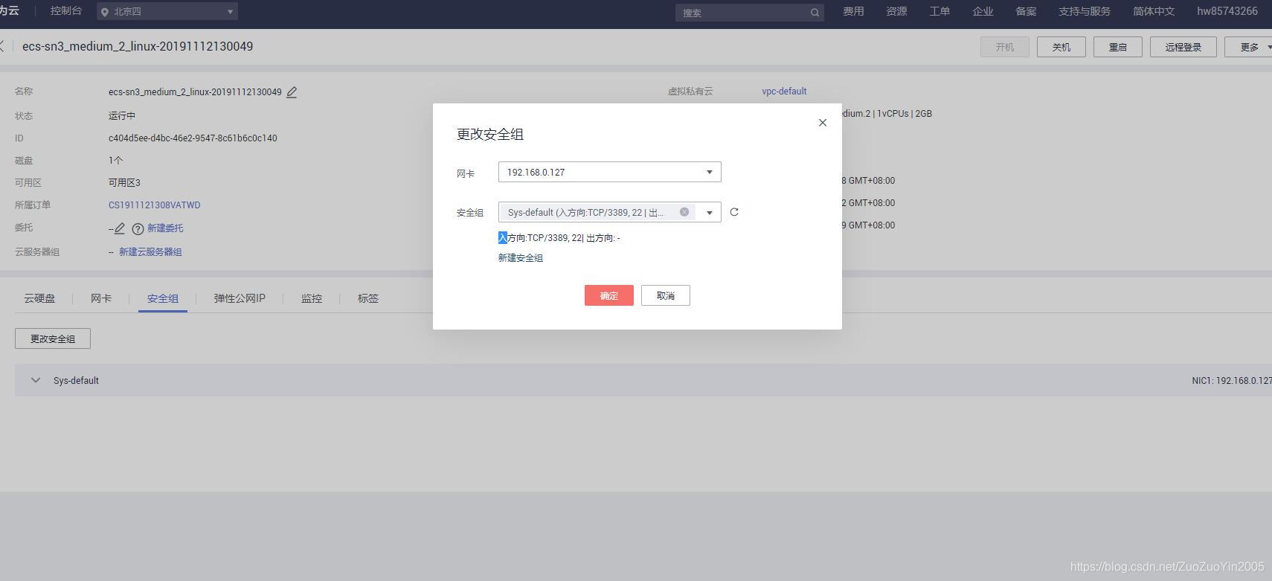The image size is (1272, 581).
Task: Click instance ID c404d5ee-d4bc-46e2-9547-8c61b6c0c140
Action: click(x=193, y=138)
